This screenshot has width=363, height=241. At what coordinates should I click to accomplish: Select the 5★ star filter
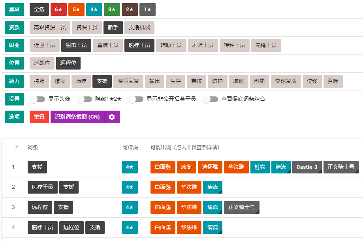click(76, 9)
